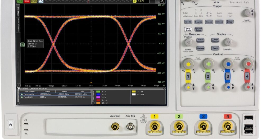The height and width of the screenshot is (139, 271).
Task: Click the red 9 - 16 color swatch
Action: (98, 100)
